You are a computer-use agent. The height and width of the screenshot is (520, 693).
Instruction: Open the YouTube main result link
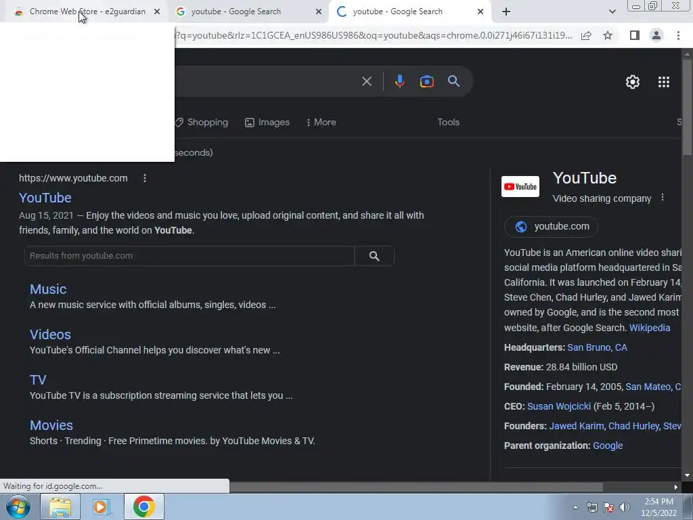click(45, 198)
